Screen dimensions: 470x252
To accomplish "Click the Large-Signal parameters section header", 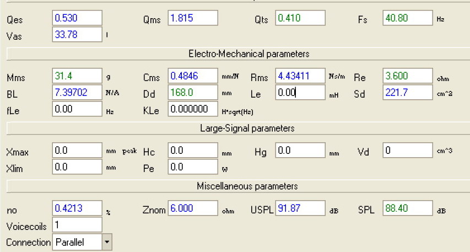I will [x=247, y=128].
